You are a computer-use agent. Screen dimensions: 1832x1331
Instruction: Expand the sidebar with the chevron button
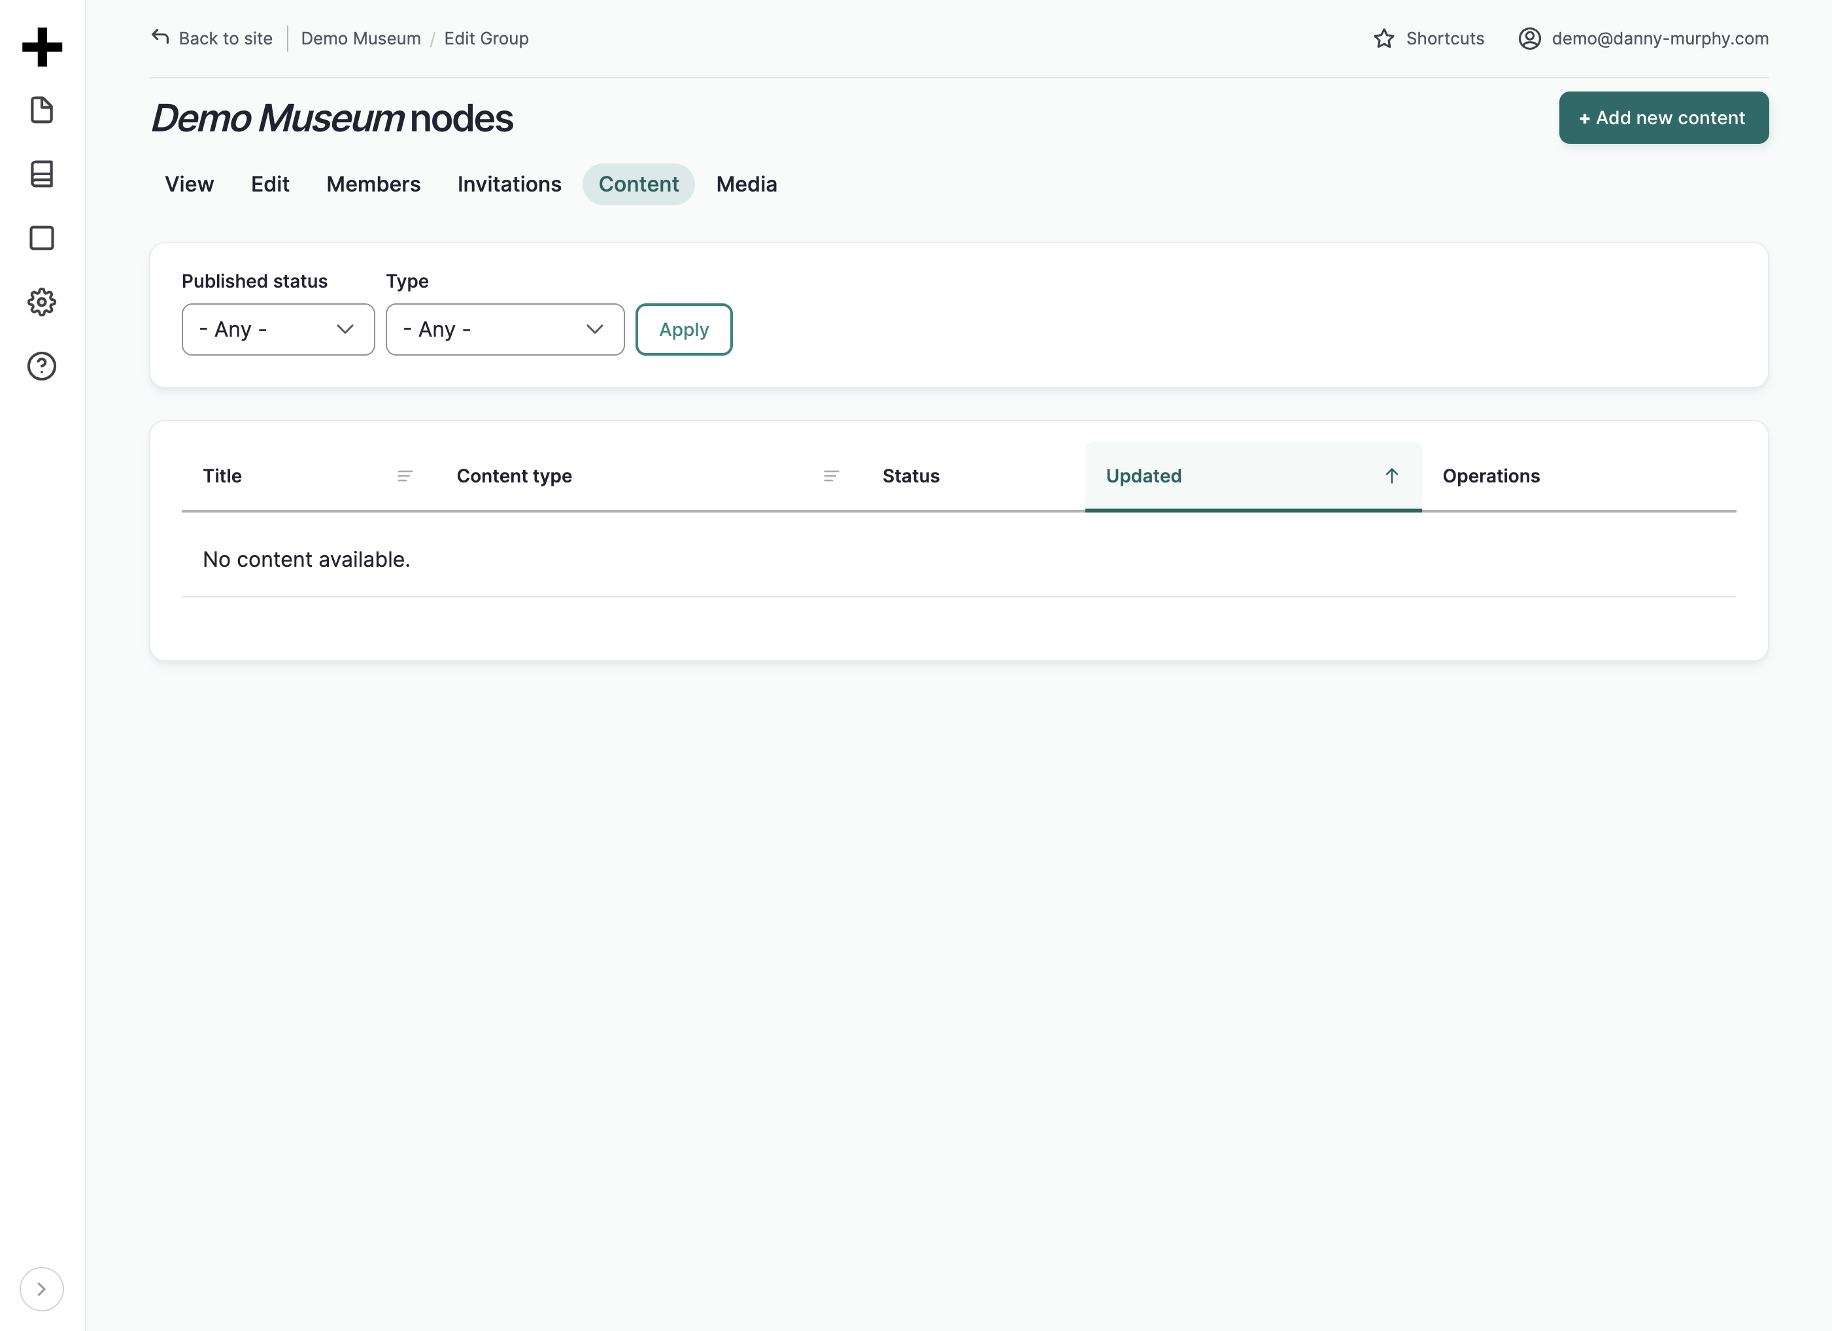coord(42,1289)
